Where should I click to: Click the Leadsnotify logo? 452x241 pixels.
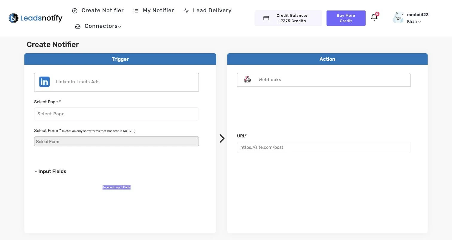click(x=36, y=18)
